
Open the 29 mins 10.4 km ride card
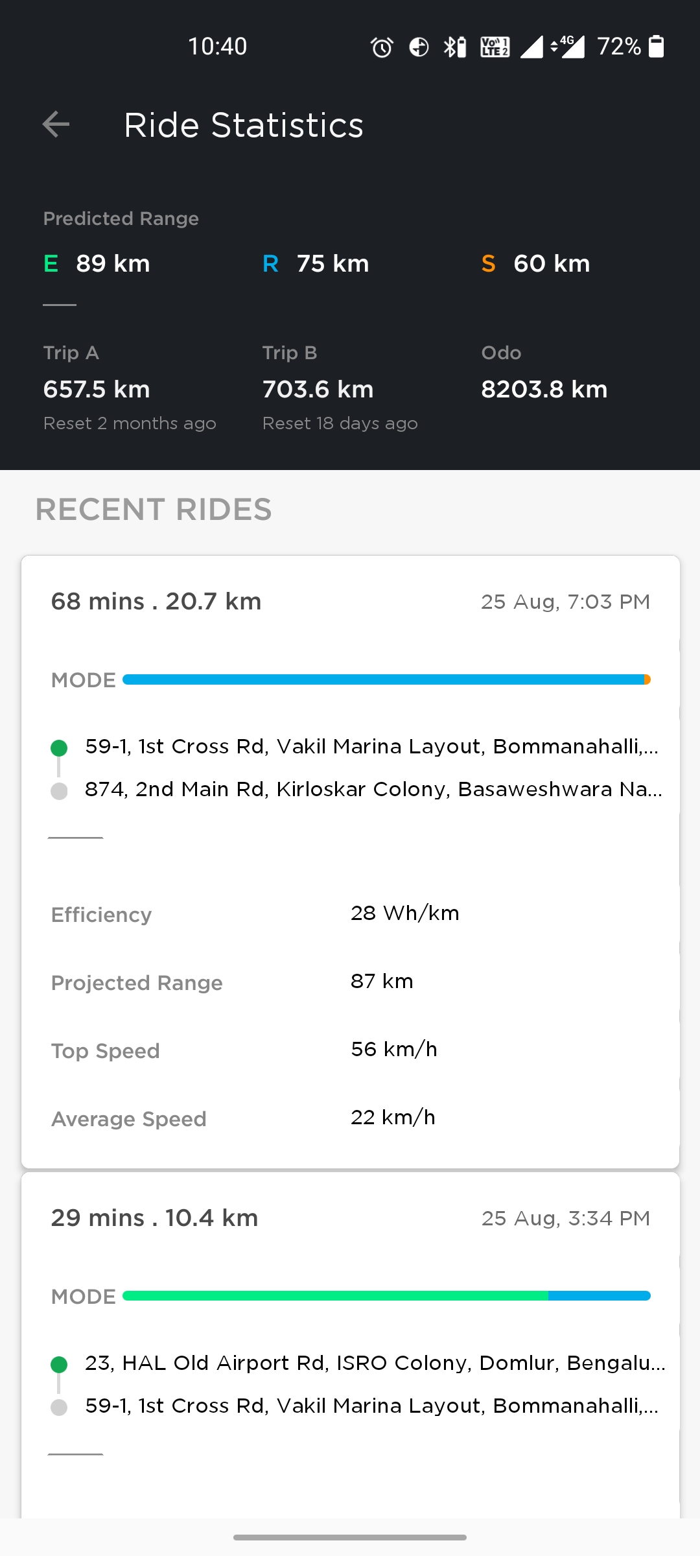tap(351, 1345)
